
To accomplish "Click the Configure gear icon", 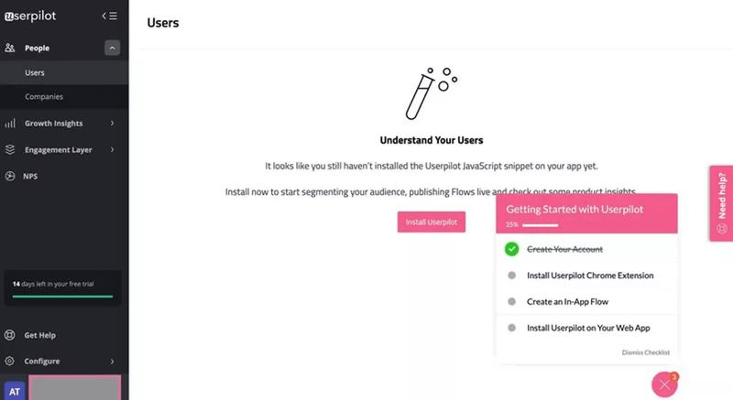I will 10,361.
